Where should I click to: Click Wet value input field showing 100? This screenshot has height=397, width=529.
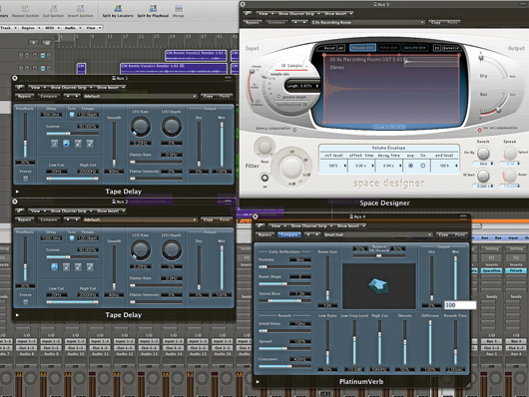(x=460, y=305)
